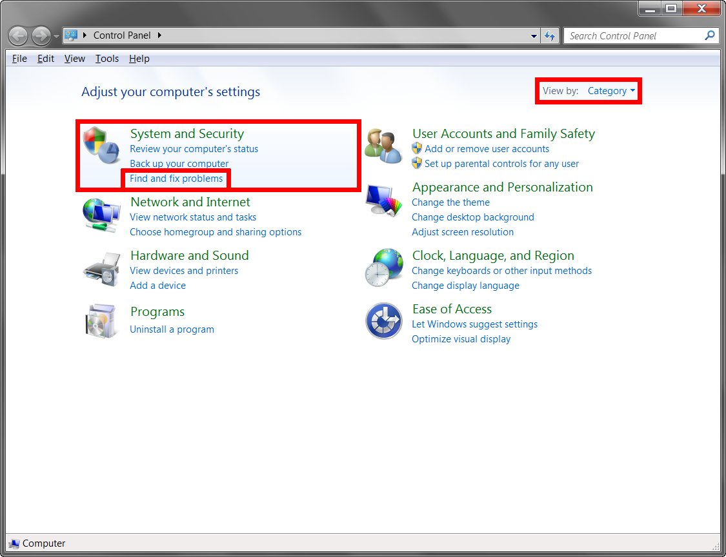Click the Back arrow navigation button
Screen dimensions: 726x557
coord(19,35)
